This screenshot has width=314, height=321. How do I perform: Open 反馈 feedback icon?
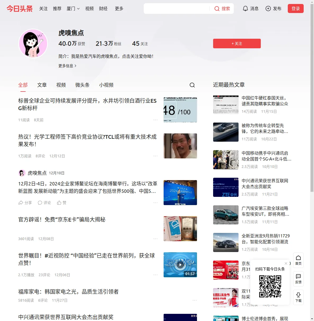coord(298,279)
